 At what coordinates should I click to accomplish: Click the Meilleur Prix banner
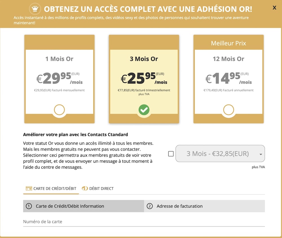coord(228,43)
